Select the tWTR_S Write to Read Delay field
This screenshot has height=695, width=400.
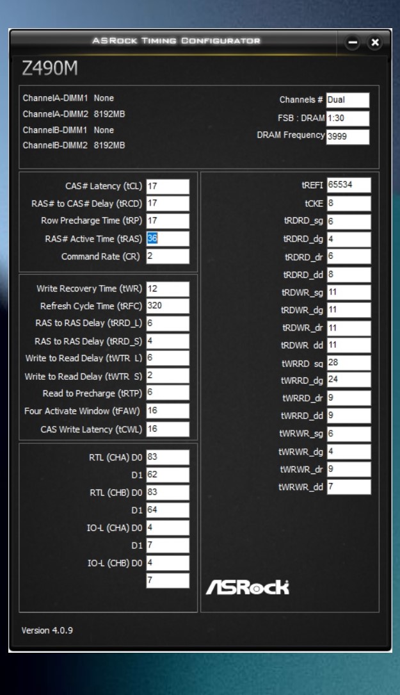pos(168,376)
